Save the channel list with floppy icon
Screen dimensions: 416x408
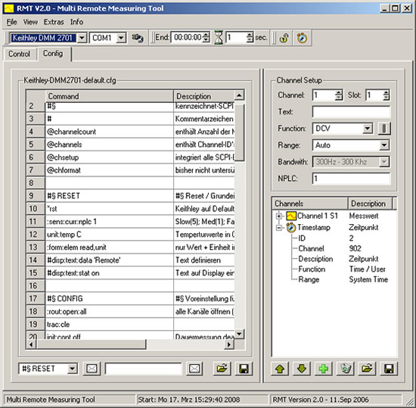(389, 369)
